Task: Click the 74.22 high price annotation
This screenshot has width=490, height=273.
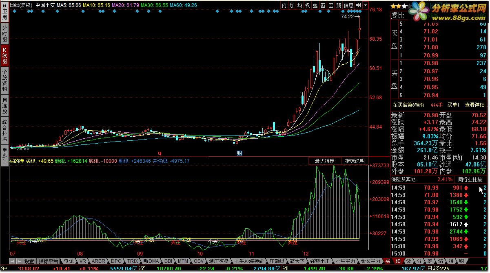Action: [x=347, y=17]
